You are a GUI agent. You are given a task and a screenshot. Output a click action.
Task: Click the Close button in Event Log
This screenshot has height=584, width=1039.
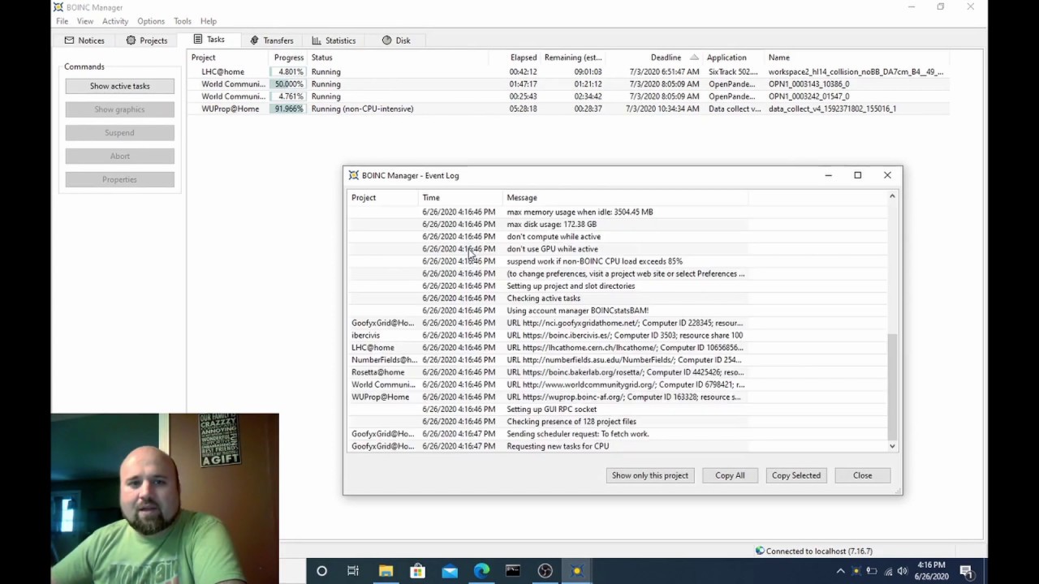point(862,475)
